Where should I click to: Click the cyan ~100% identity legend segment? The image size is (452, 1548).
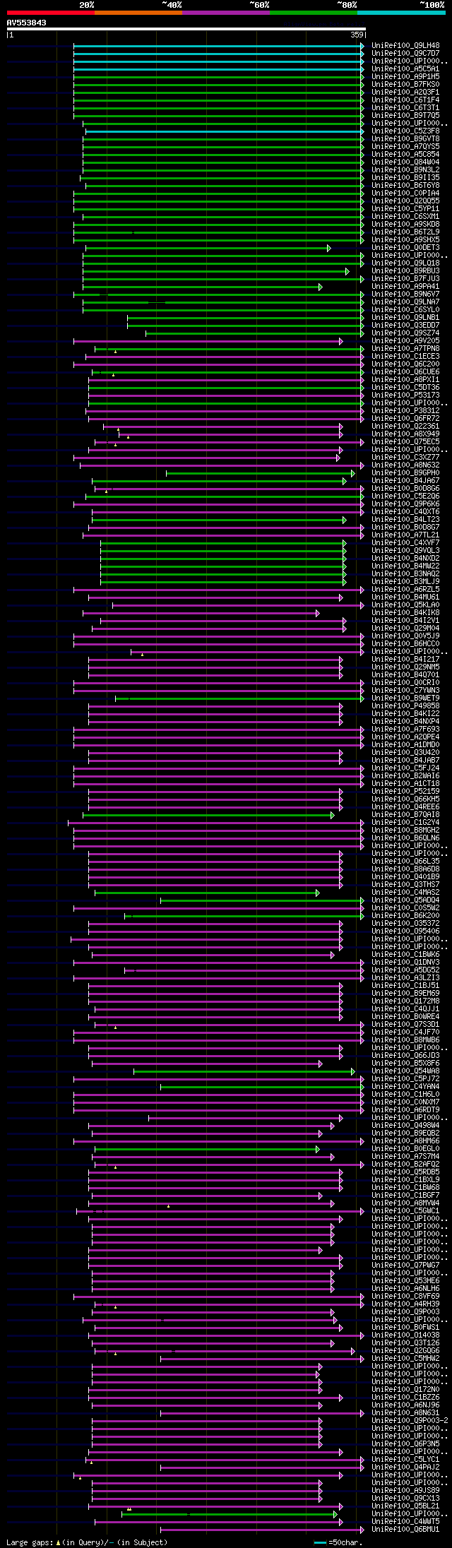(x=401, y=13)
